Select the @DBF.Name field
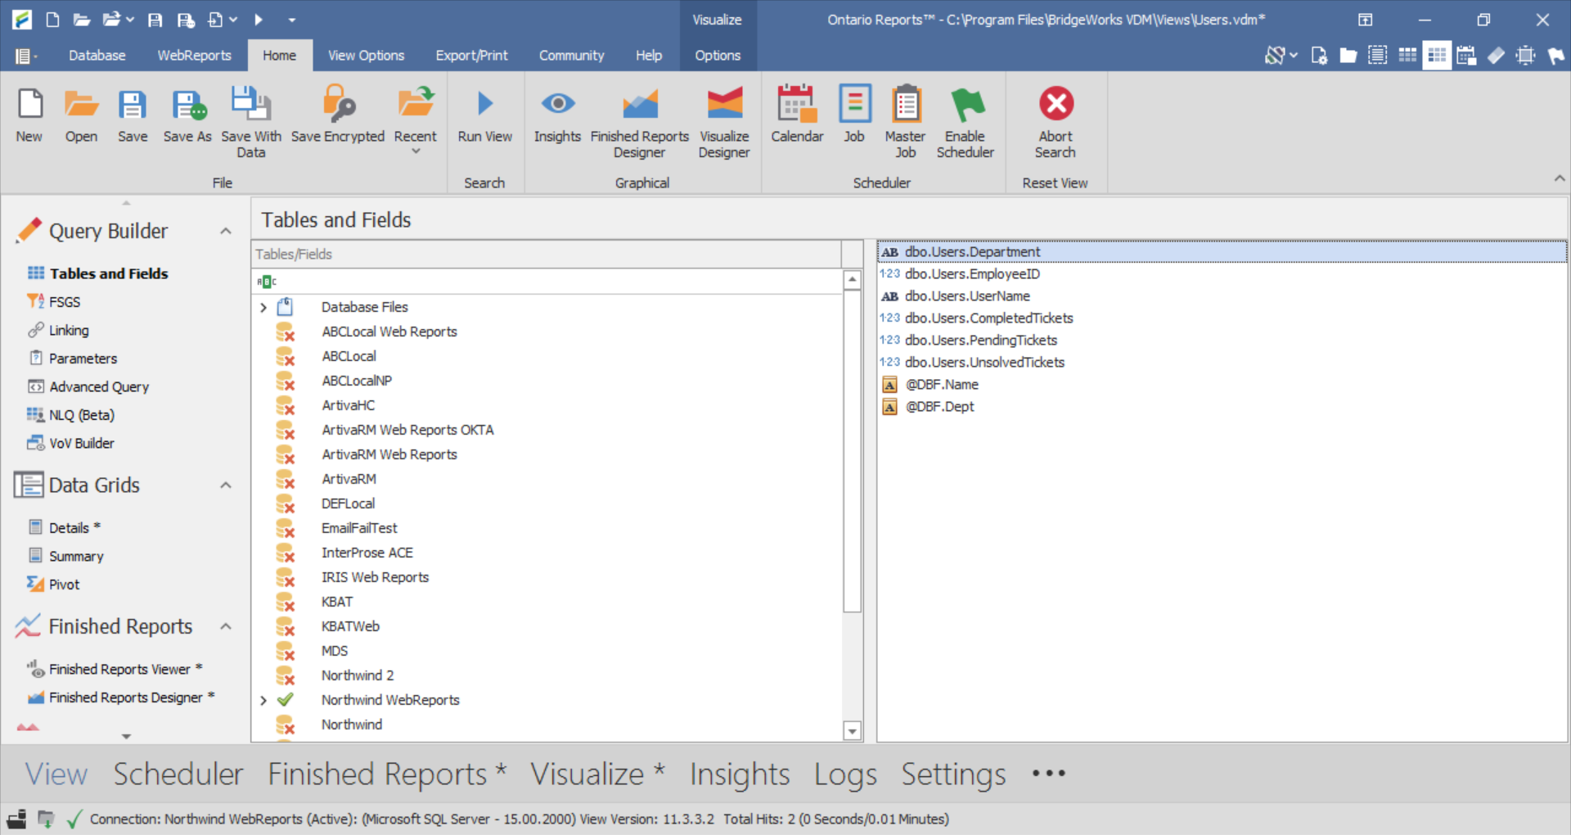This screenshot has width=1571, height=835. 942,385
